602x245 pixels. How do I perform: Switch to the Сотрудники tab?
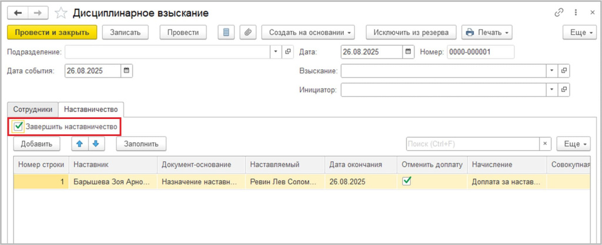click(x=32, y=109)
